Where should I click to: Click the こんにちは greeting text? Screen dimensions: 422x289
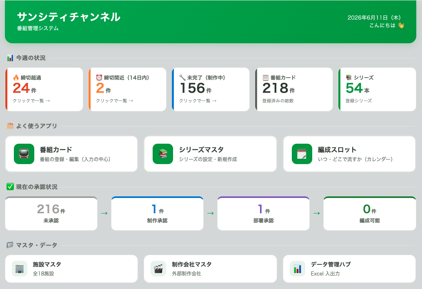382,25
